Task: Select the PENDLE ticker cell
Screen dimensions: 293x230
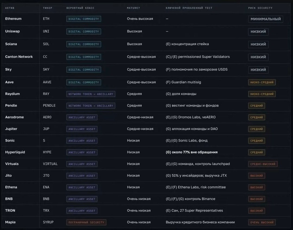Action: pos(49,106)
